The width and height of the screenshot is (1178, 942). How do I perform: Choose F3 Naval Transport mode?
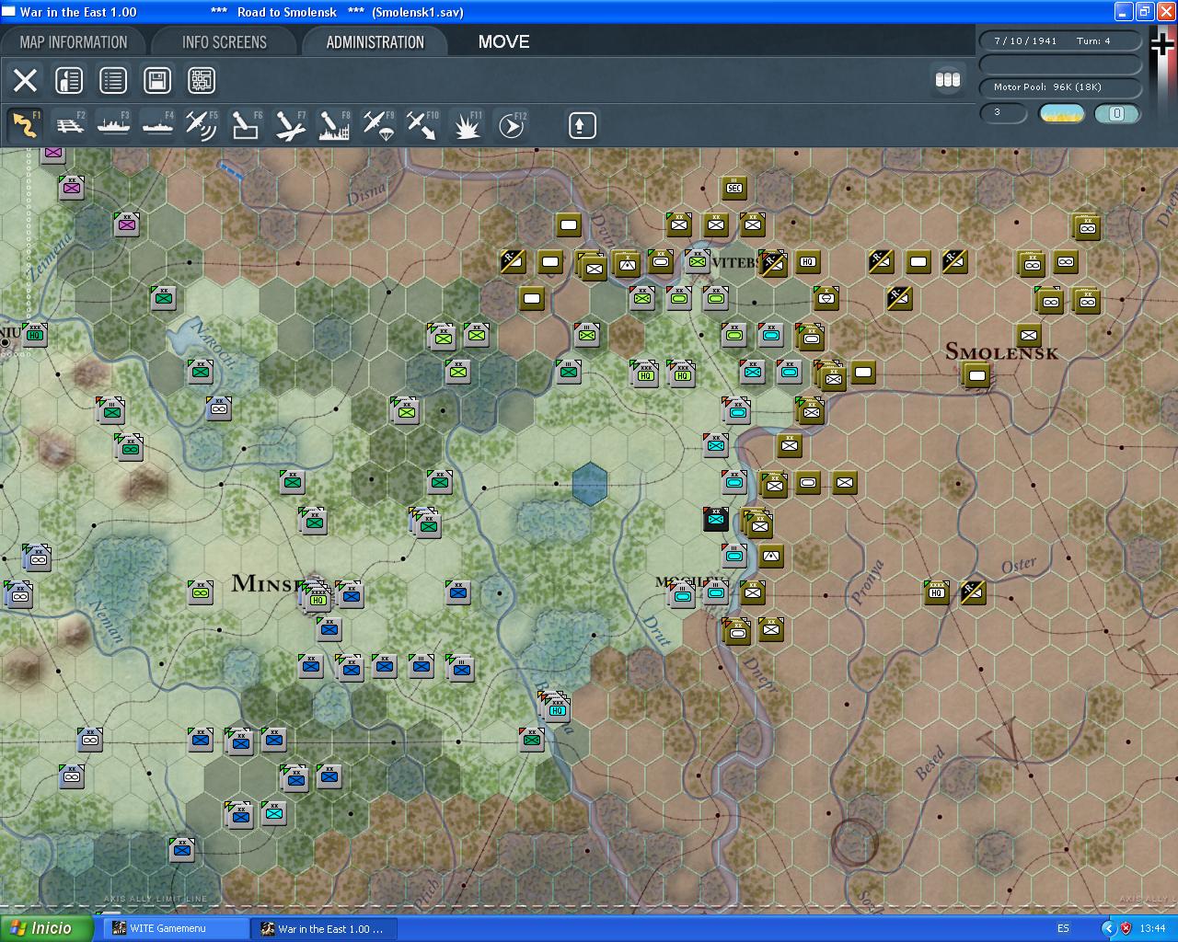113,124
